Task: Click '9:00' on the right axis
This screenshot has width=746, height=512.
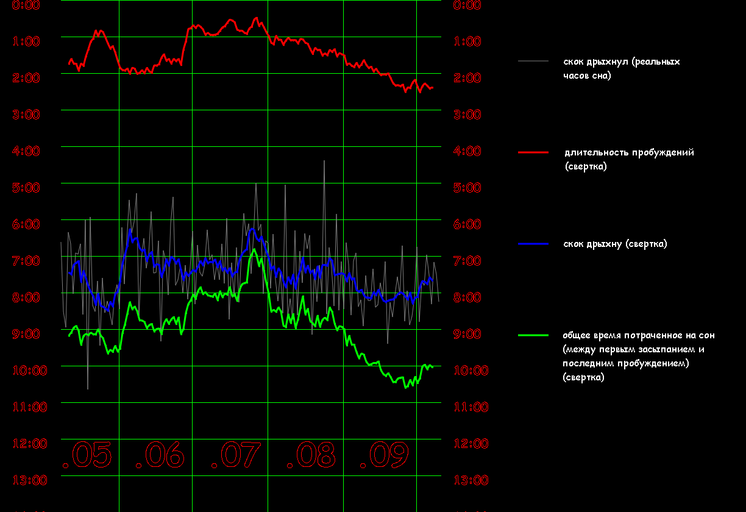Action: tap(467, 333)
